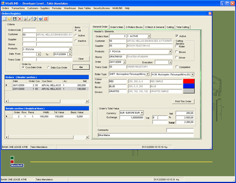Select the All items radio button
This screenshot has width=236, height=183.
pyautogui.click(x=76, y=30)
